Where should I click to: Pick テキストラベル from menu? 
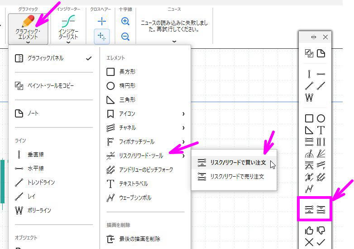(145, 183)
